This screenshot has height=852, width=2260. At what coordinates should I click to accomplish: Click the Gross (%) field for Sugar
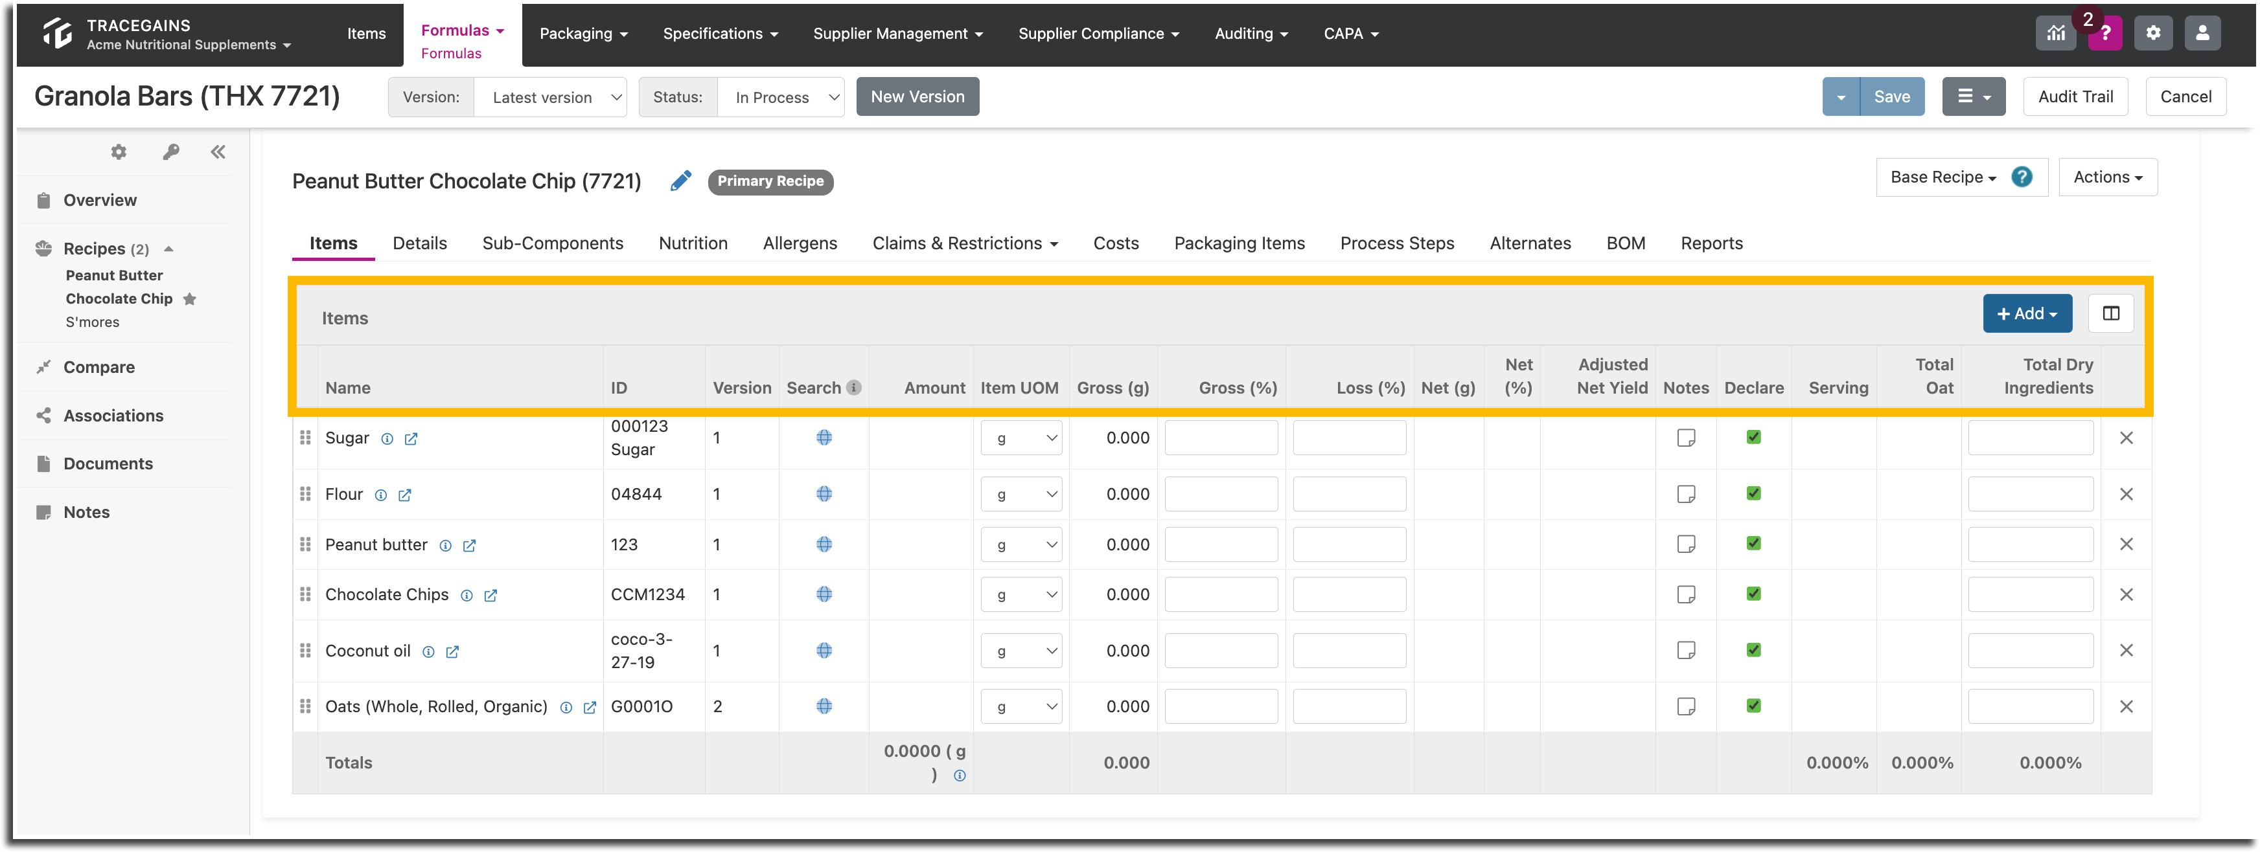point(1220,438)
